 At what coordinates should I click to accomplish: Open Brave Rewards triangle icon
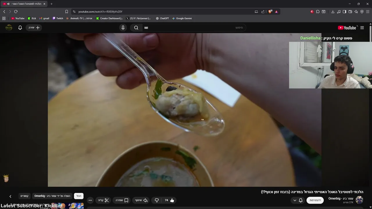[276, 12]
